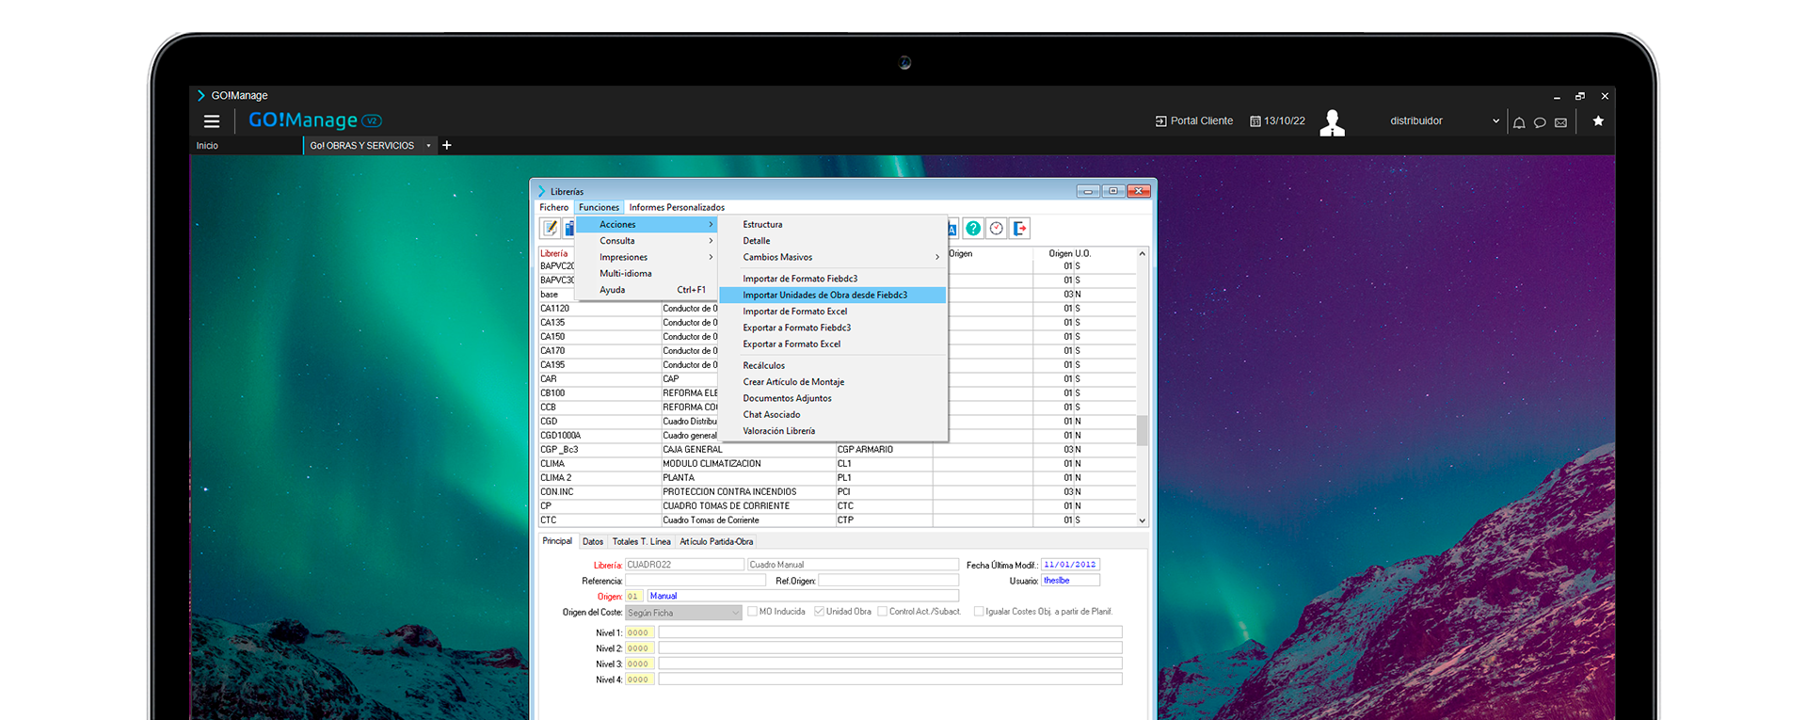Image resolution: width=1807 pixels, height=720 pixels.
Task: Select Recálculos menu entry
Action: tap(833, 365)
